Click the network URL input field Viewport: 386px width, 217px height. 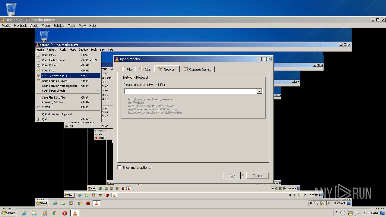[x=191, y=91]
